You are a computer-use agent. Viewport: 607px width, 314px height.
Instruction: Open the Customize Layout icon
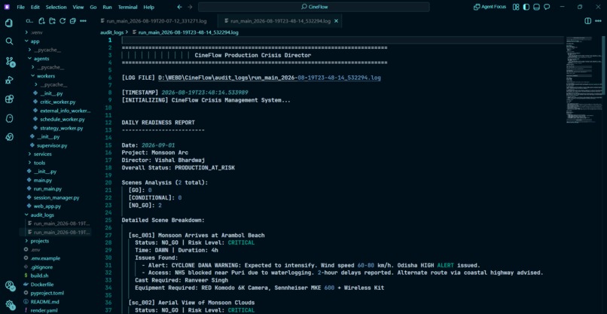[x=516, y=7]
